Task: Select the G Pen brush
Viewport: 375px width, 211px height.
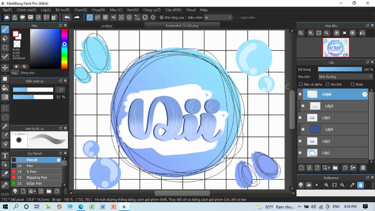Action: click(36, 171)
